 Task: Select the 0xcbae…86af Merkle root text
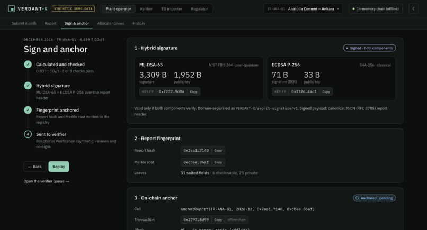tap(196, 162)
